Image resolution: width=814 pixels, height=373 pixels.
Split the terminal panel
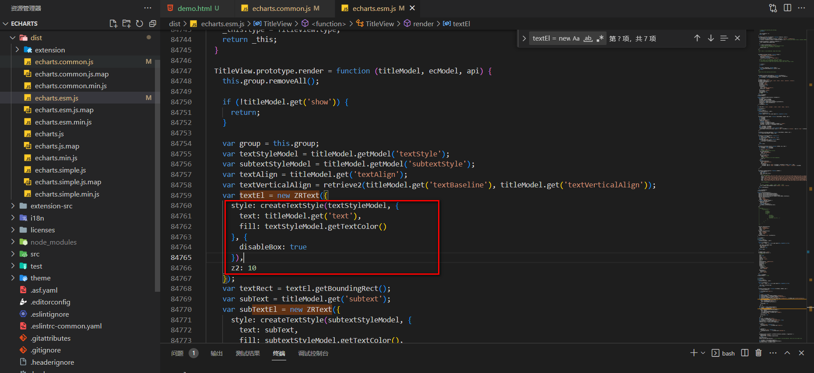[x=745, y=353]
